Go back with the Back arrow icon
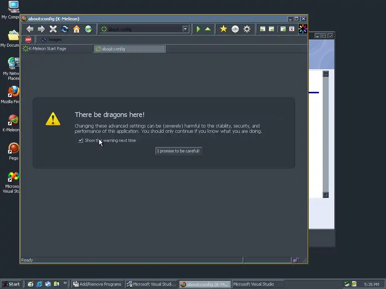The height and width of the screenshot is (289, 386). (x=30, y=29)
